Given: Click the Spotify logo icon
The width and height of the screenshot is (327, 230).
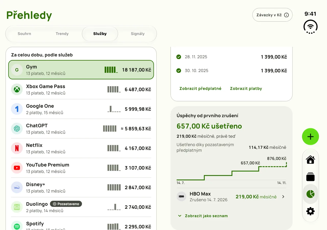Looking at the screenshot, I should point(17,226).
